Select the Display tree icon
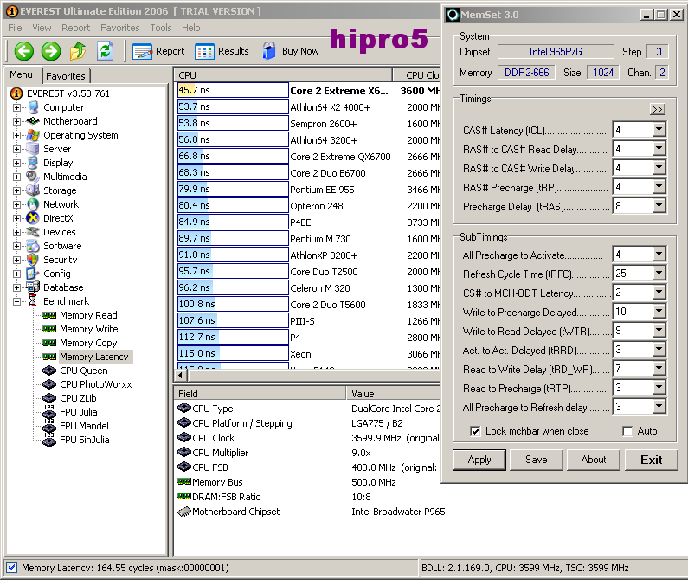 33,163
